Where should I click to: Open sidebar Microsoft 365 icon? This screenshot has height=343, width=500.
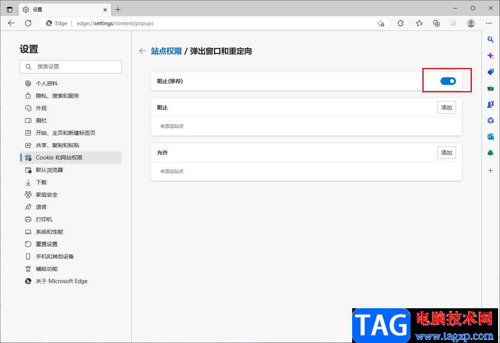(x=491, y=121)
